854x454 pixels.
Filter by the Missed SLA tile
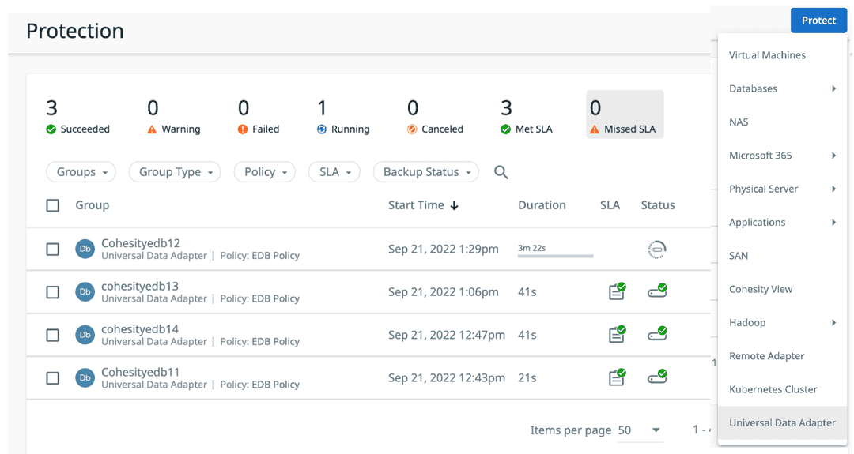625,114
